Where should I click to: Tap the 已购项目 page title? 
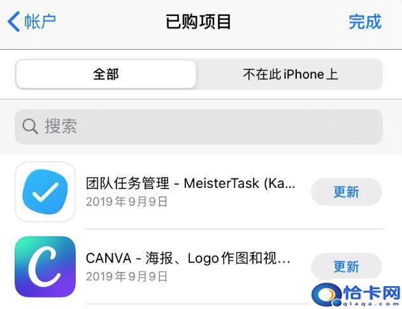pos(198,22)
